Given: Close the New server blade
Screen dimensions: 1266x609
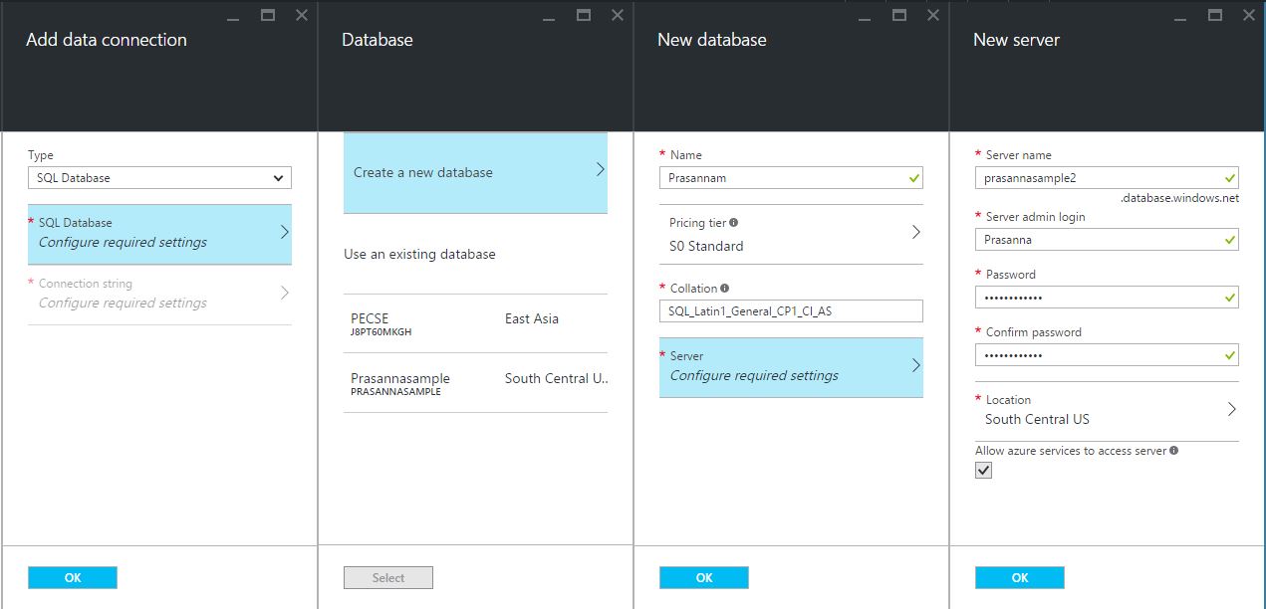Looking at the screenshot, I should (1249, 15).
